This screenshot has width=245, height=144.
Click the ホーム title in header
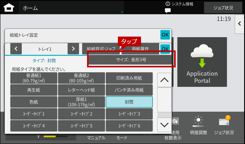pyautogui.click(x=30, y=8)
